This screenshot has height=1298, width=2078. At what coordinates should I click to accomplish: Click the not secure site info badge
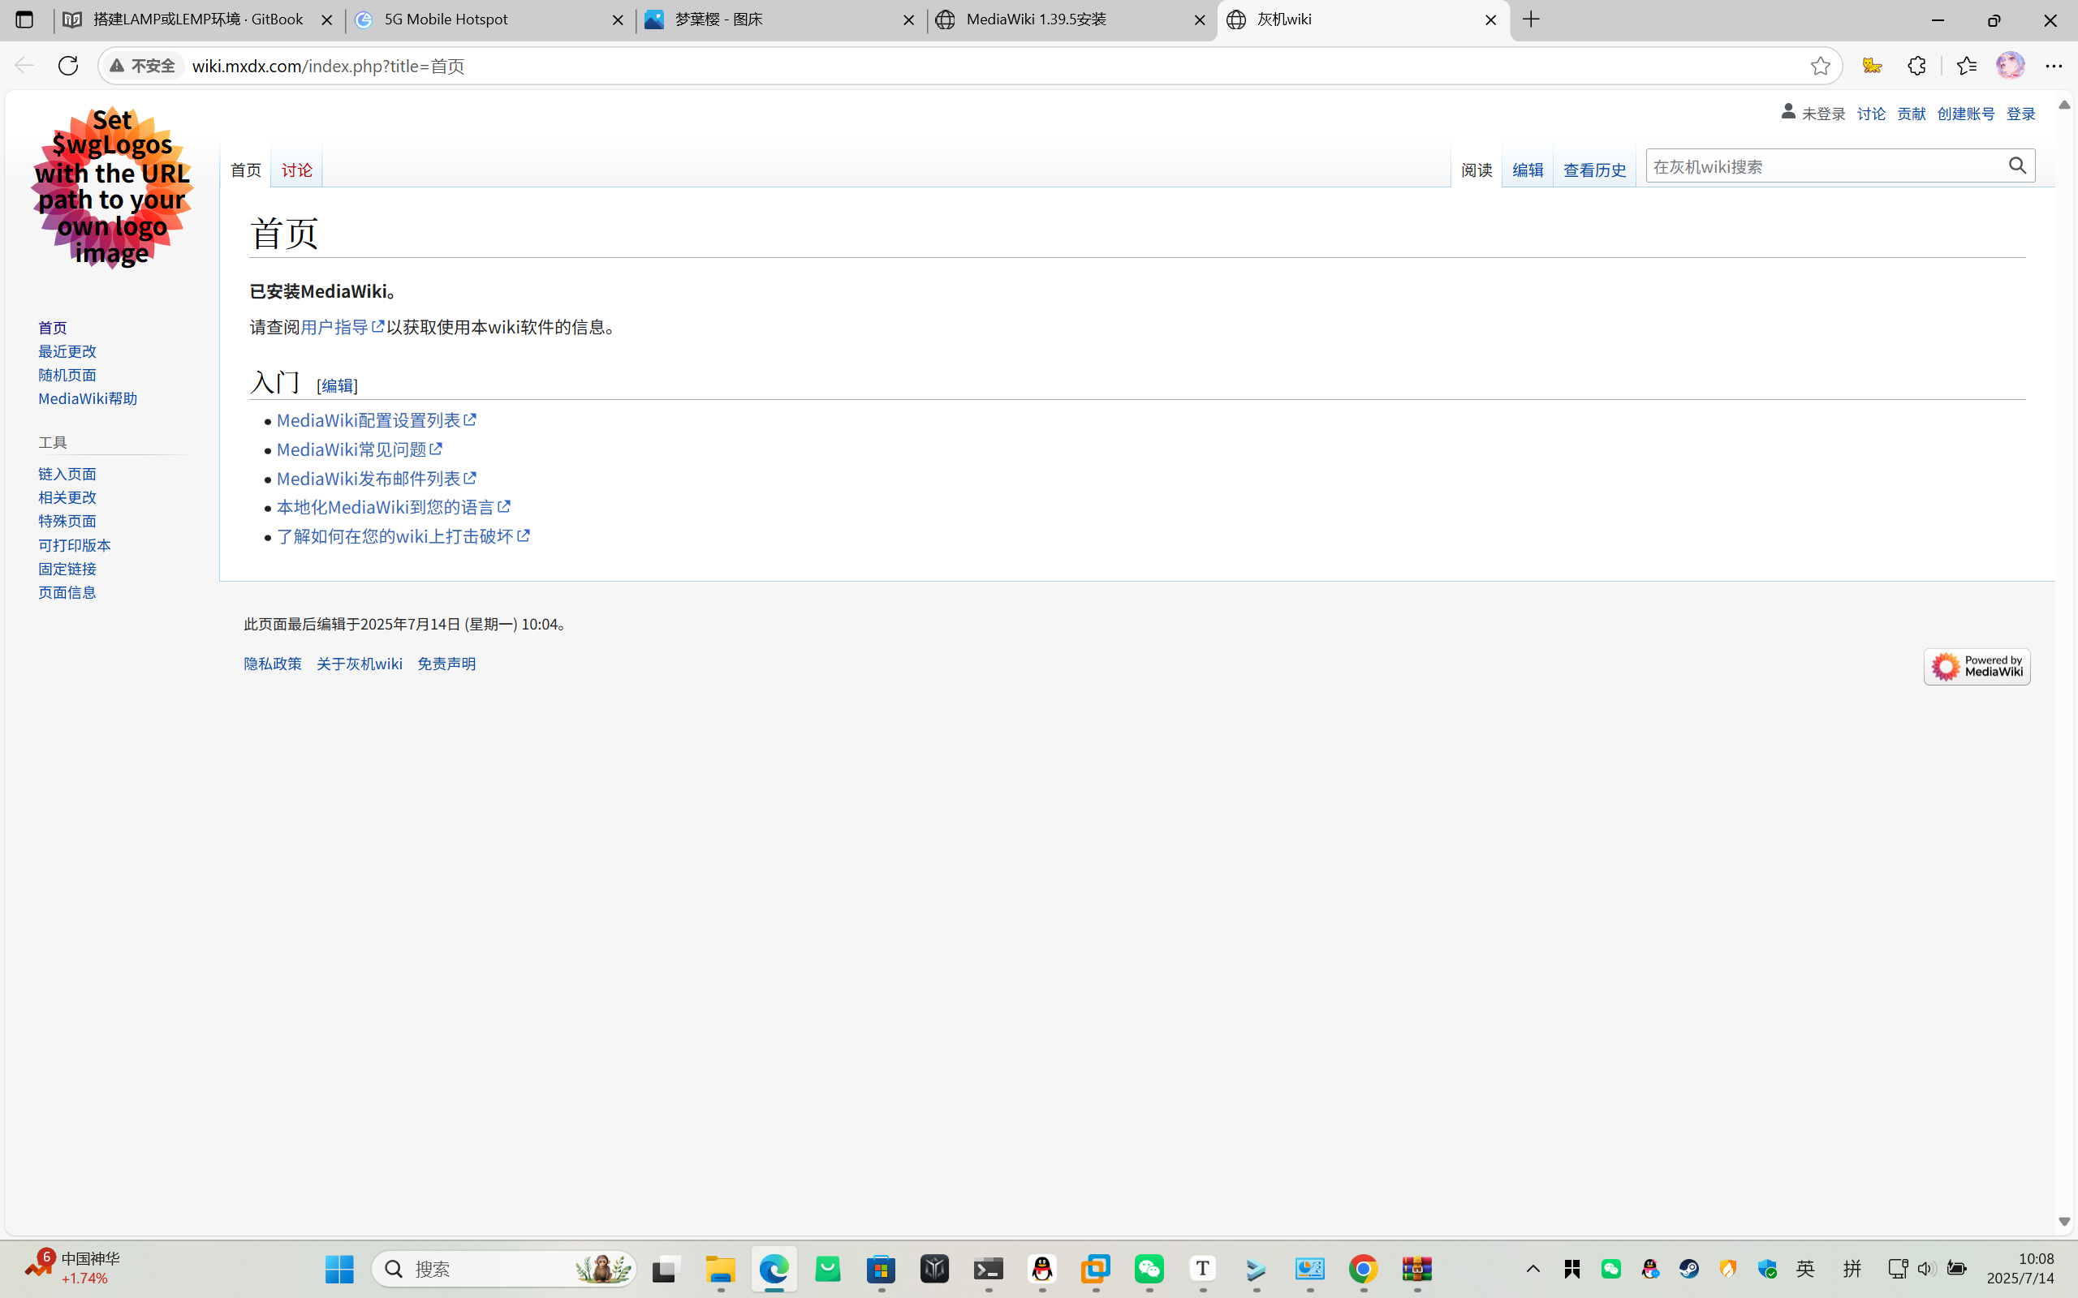click(x=143, y=66)
